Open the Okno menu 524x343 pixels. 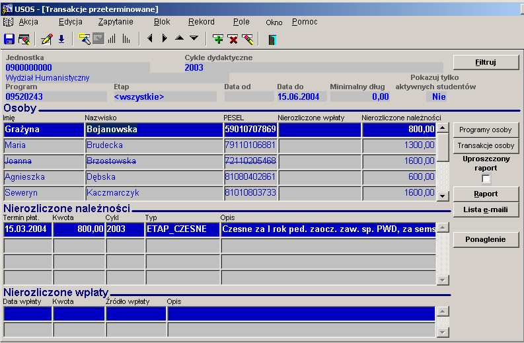point(274,22)
